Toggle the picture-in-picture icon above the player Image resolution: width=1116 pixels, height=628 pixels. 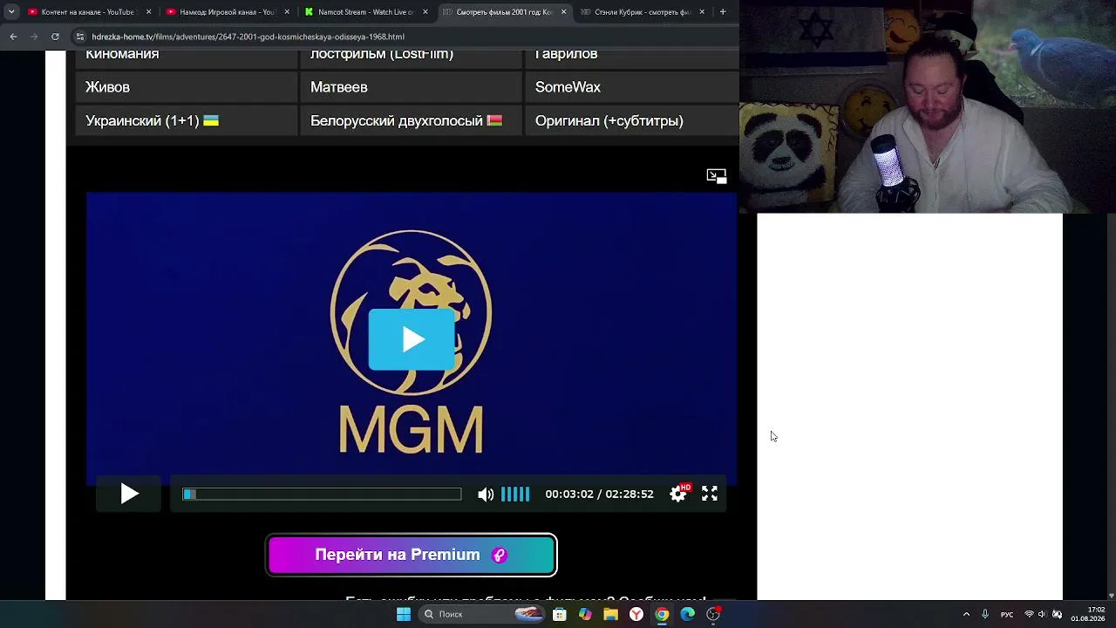716,176
